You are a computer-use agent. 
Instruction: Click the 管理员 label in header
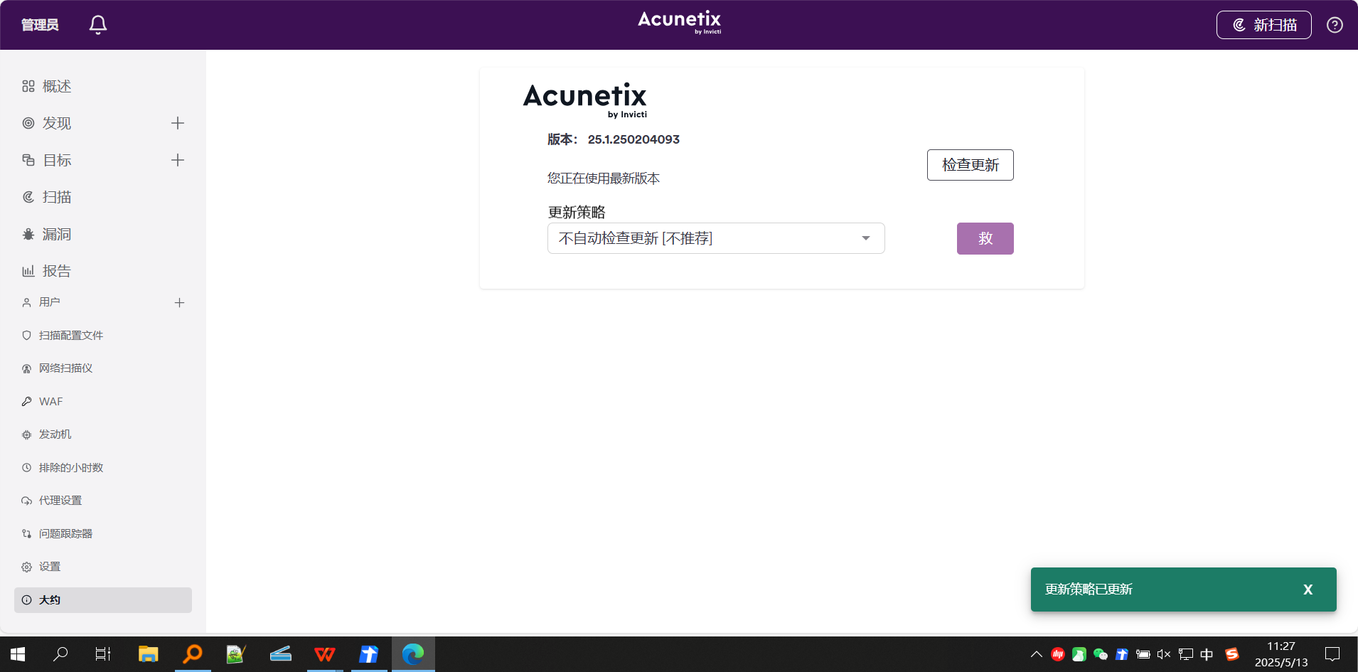pos(40,25)
